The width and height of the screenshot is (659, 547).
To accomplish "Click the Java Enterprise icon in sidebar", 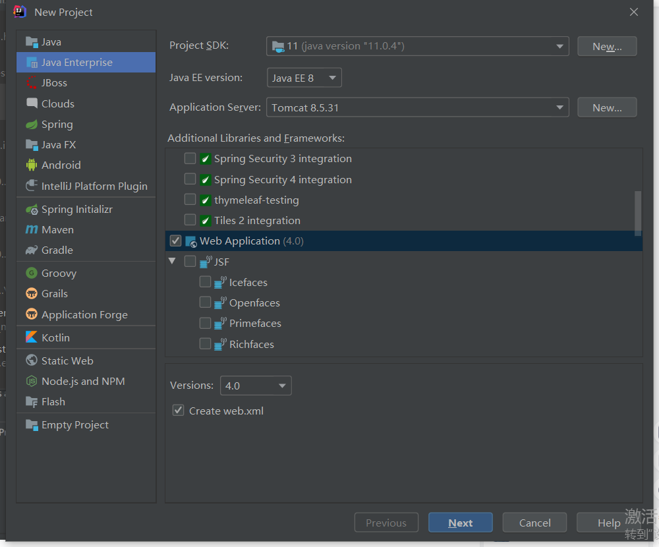I will point(32,62).
